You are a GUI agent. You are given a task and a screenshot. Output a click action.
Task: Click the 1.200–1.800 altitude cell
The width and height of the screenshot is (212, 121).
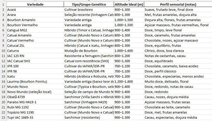(129, 81)
